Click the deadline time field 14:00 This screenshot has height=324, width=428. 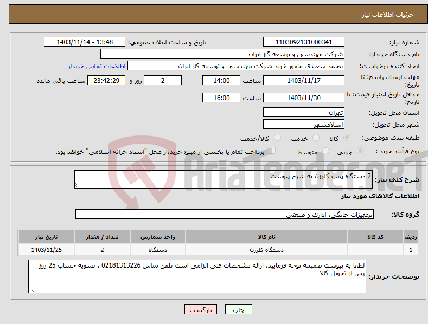(221, 80)
